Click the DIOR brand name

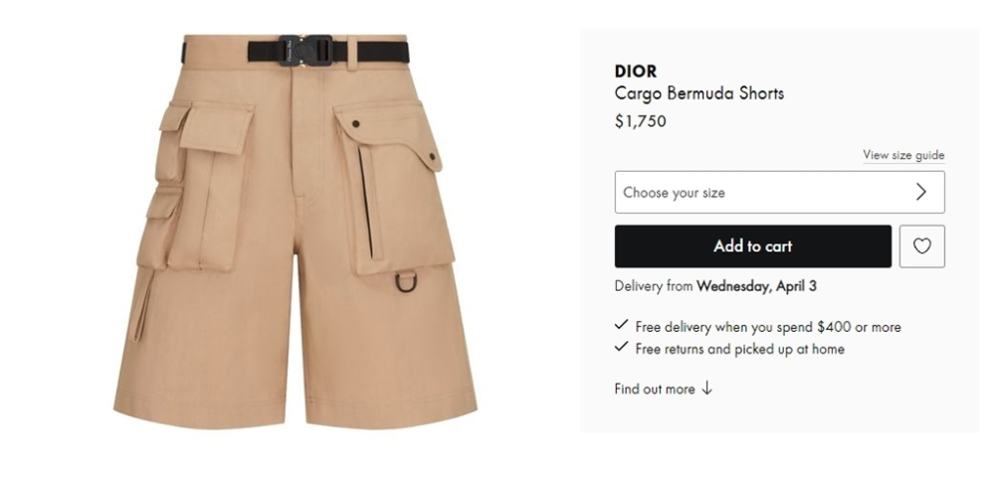[635, 71]
